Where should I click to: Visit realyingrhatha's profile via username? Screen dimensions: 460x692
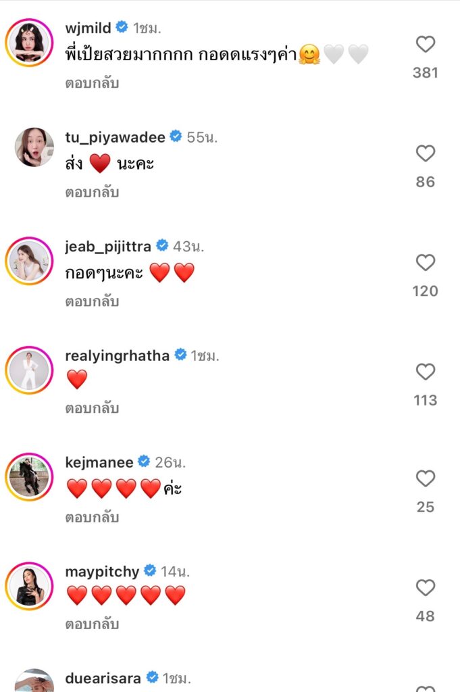[x=117, y=355]
